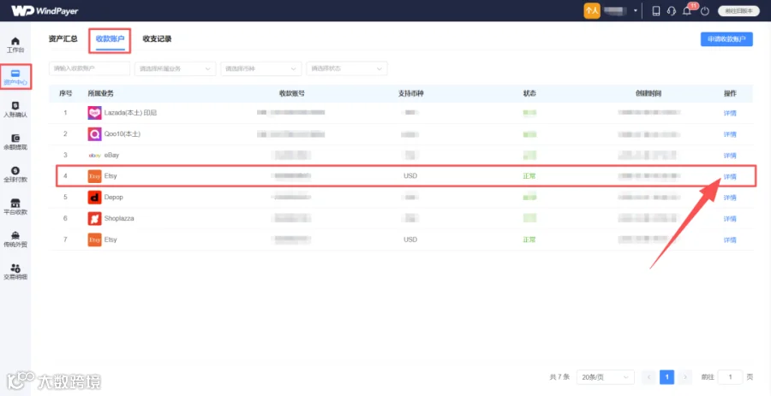Screen dimensions: 771x396
Task: Click the Lazada platform logo
Action: click(94, 113)
